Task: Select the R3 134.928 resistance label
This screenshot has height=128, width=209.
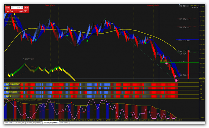Action: point(184,6)
